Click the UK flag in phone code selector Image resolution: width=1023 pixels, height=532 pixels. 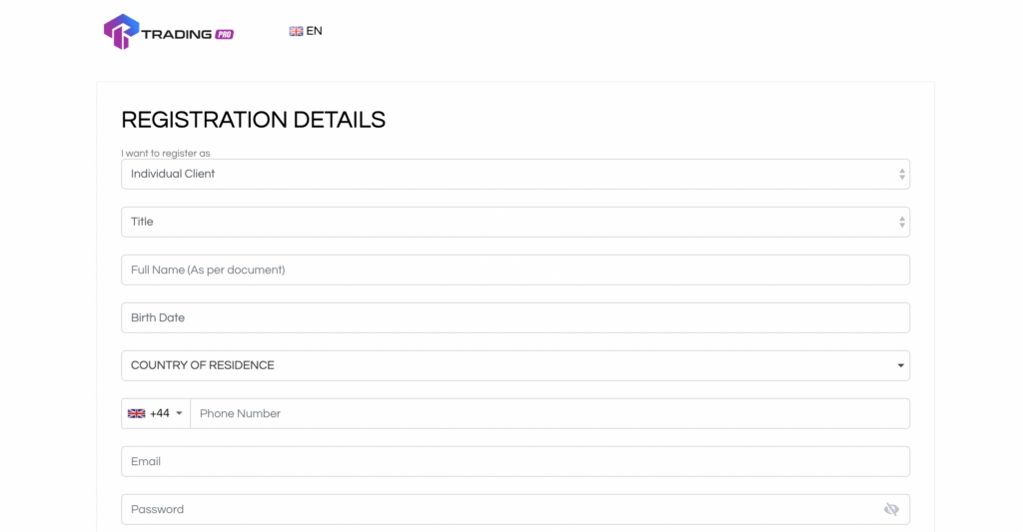pos(137,413)
